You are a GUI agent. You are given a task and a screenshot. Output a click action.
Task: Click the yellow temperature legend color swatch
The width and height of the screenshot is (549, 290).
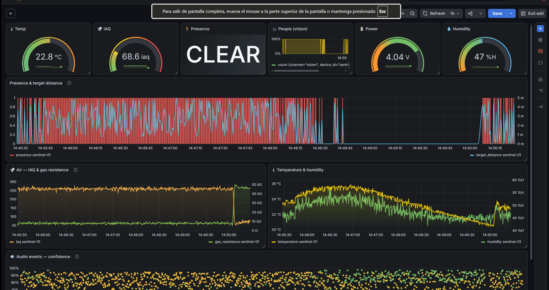(273, 242)
